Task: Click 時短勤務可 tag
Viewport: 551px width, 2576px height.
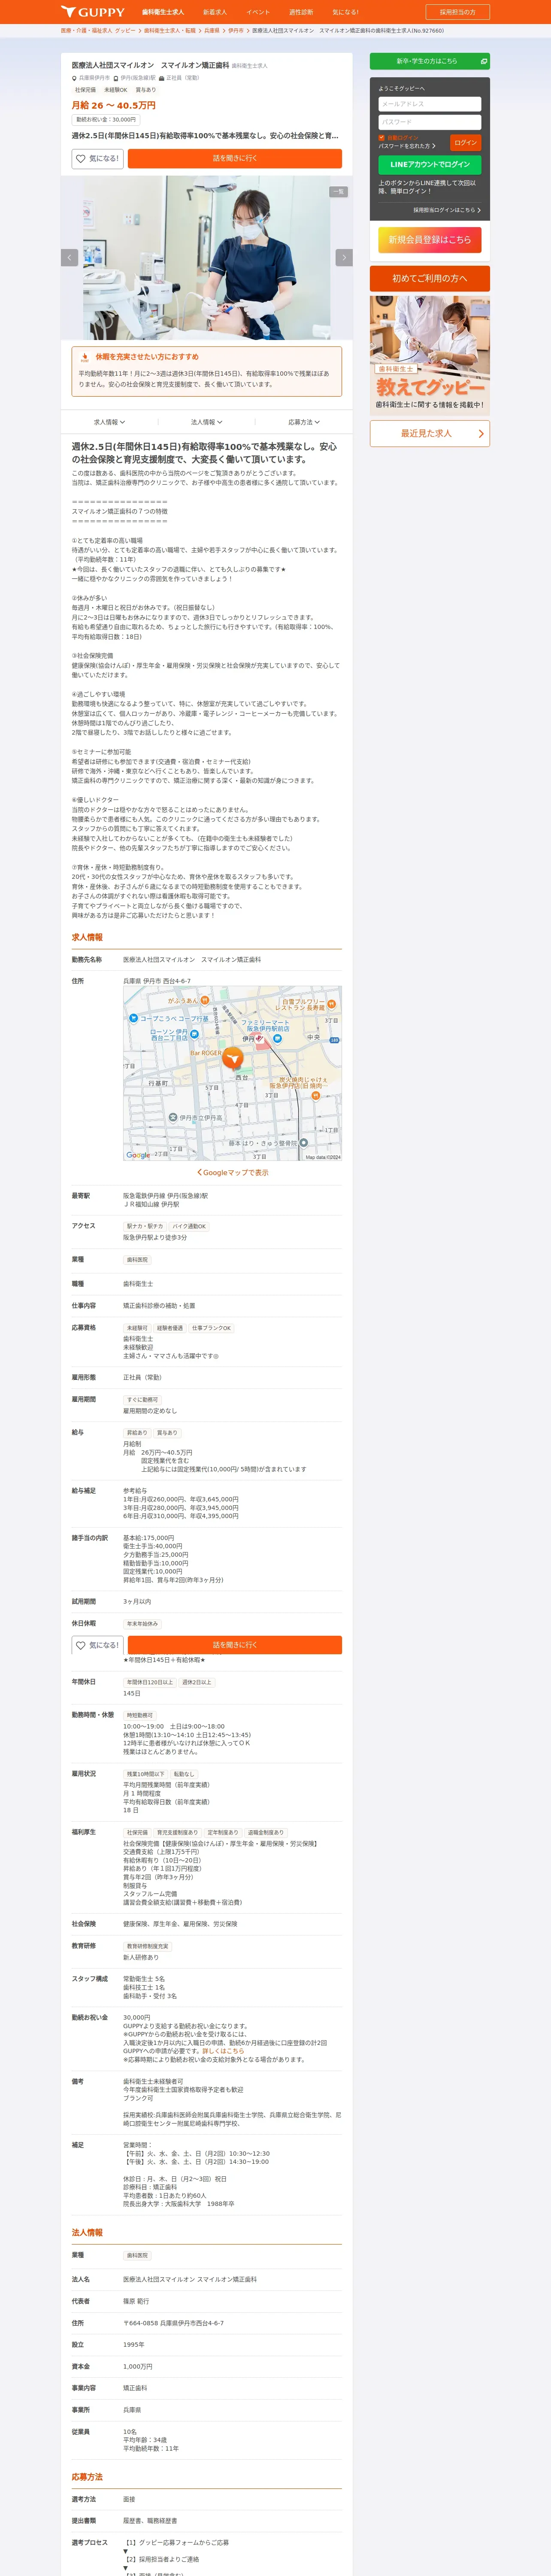Action: (140, 1715)
